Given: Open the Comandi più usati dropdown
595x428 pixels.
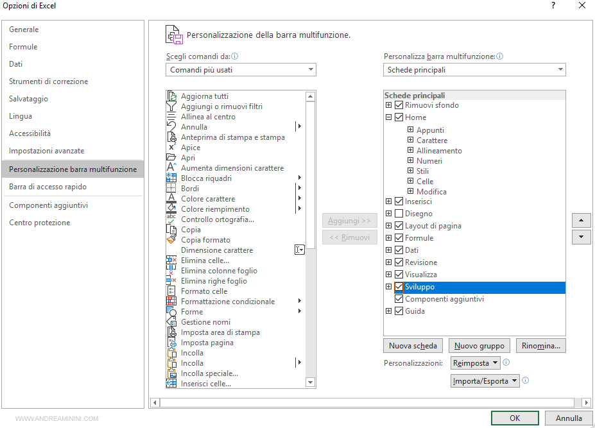Looking at the screenshot, I should pyautogui.click(x=241, y=70).
